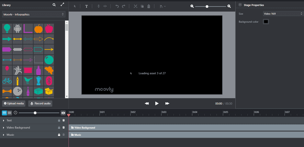The image size is (304, 147).
Task: Select the Music timeline clip
Action: (x=186, y=135)
